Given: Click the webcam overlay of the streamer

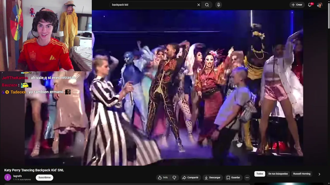Looking at the screenshot, I should (x=46, y=35).
